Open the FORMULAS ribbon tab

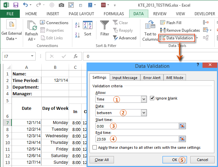(114, 14)
